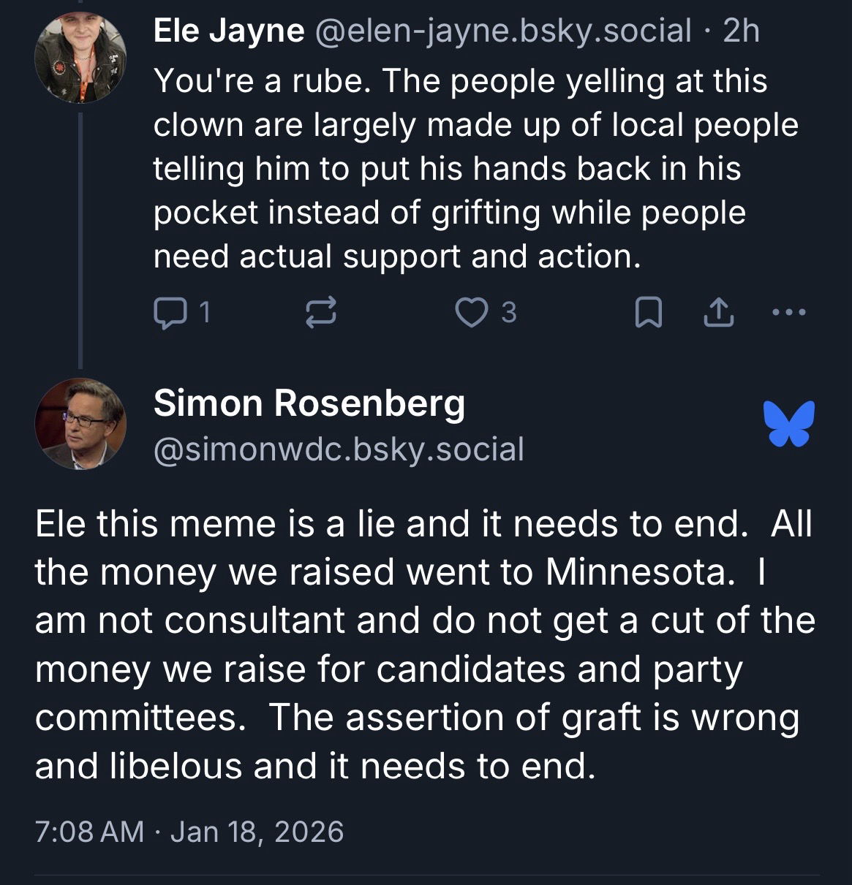This screenshot has height=885, width=852.
Task: Open the @elen-jayne.bsky.social handle link
Action: point(503,31)
